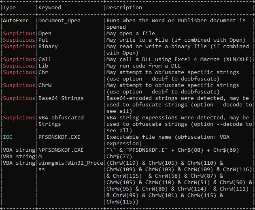Select the \PFSDNSKDF.EXE VBA string keyword

click(x=61, y=150)
